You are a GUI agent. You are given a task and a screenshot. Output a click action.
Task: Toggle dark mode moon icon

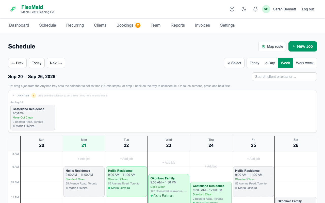point(244,9)
